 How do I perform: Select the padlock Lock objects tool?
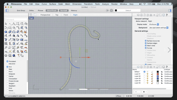coord(18,52)
